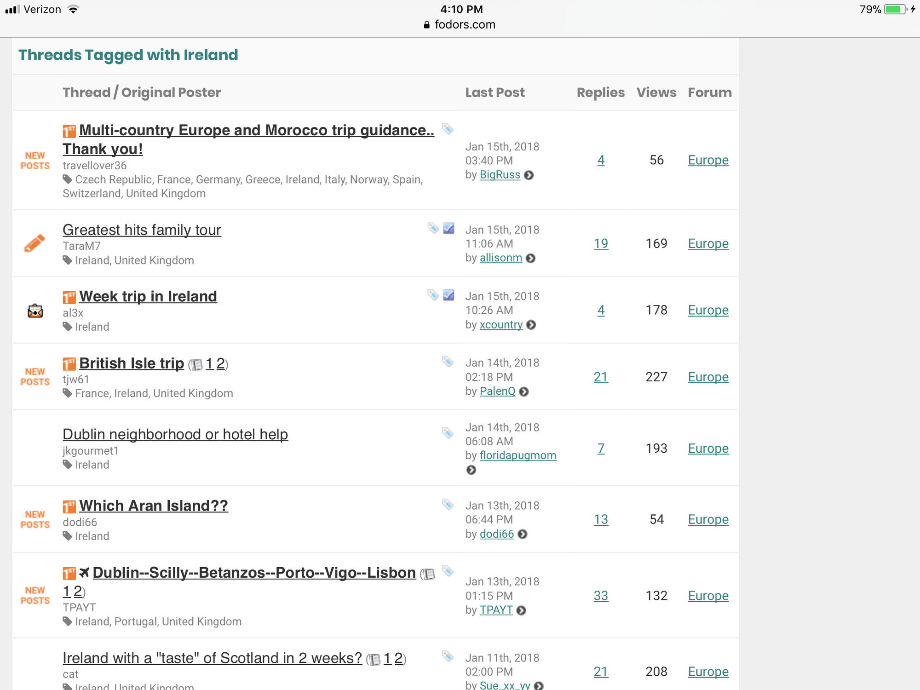
Task: Click the NEW POSTS badge next to British Isle trip
Action: (35, 377)
